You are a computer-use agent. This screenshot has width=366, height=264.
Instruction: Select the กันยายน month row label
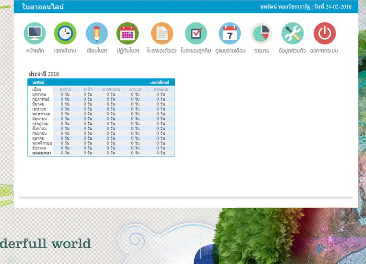(x=39, y=133)
